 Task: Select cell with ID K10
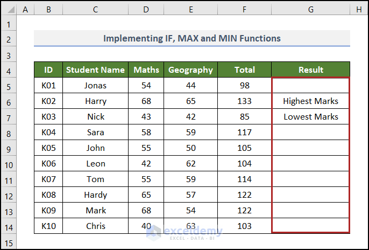[48, 226]
